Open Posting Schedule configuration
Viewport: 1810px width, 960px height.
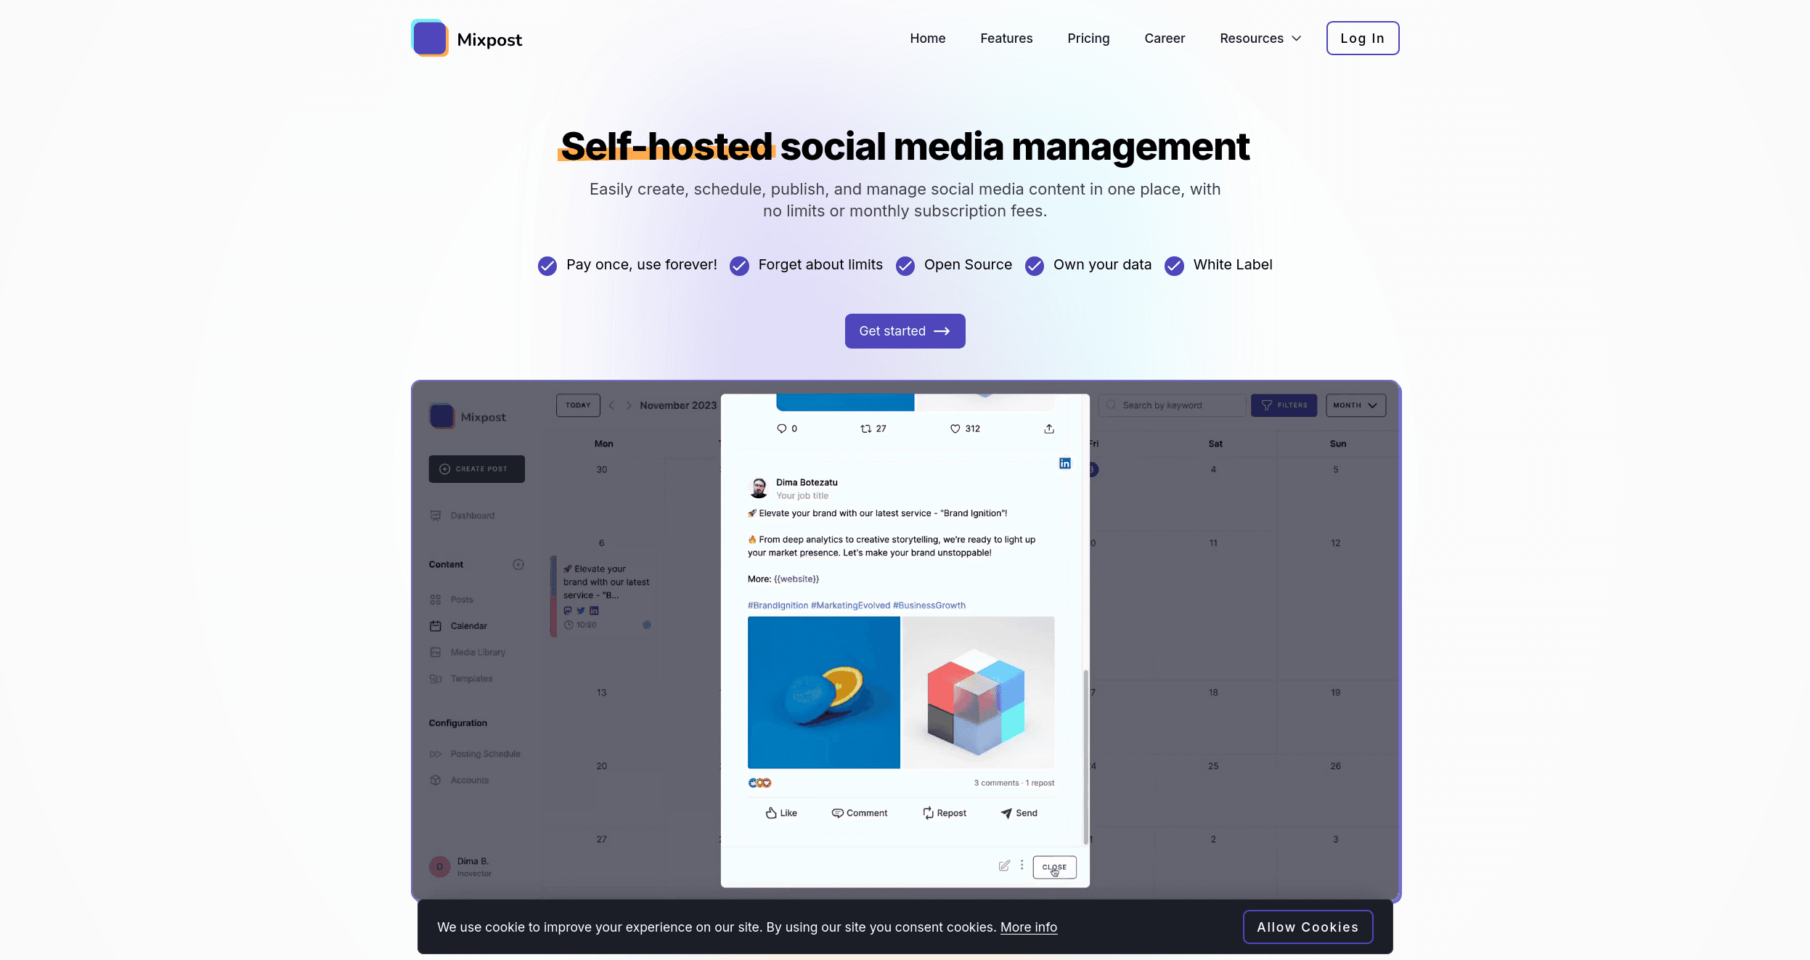(484, 753)
